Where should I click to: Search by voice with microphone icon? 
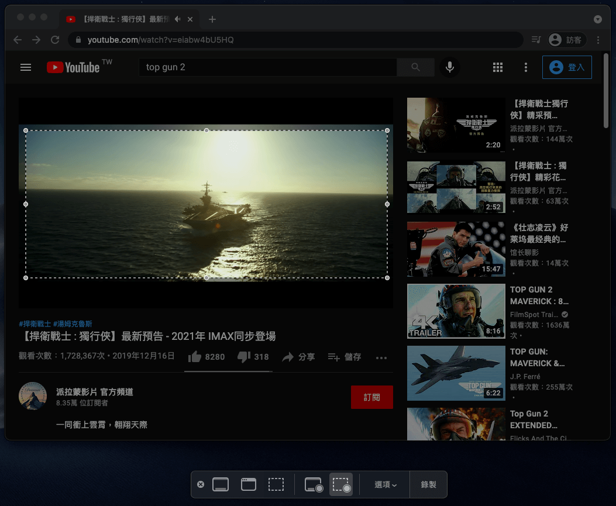pos(450,67)
